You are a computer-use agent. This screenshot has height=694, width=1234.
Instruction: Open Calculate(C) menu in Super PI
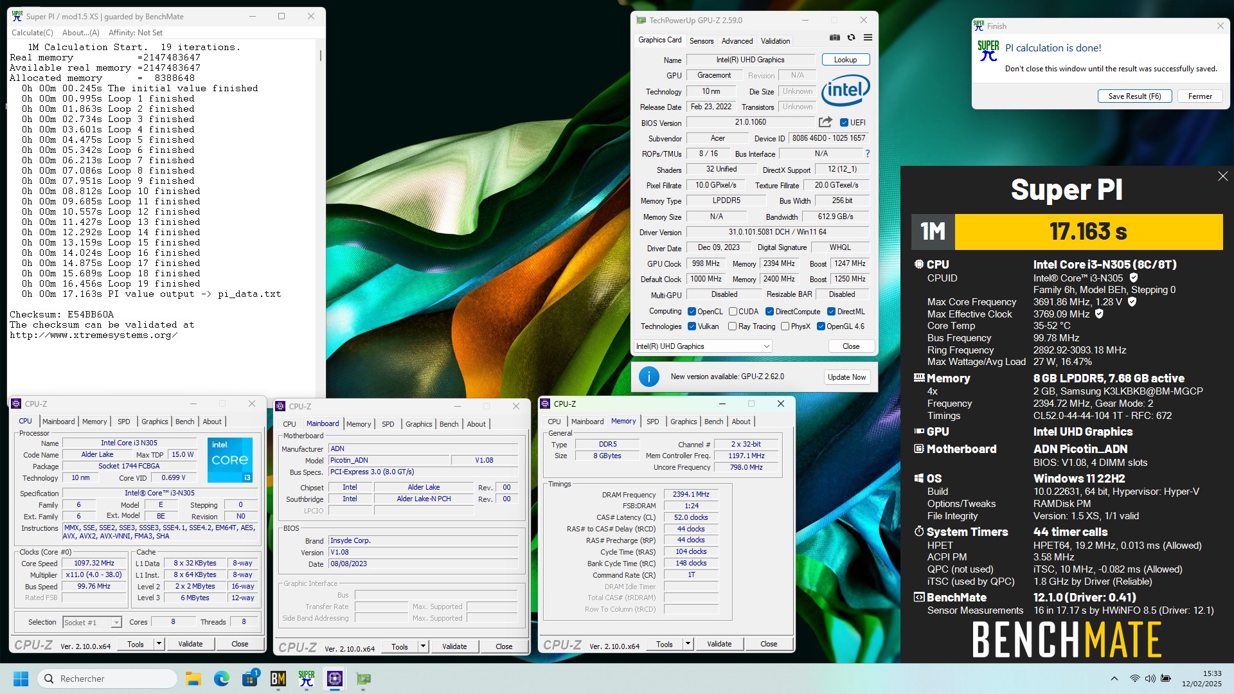[32, 33]
